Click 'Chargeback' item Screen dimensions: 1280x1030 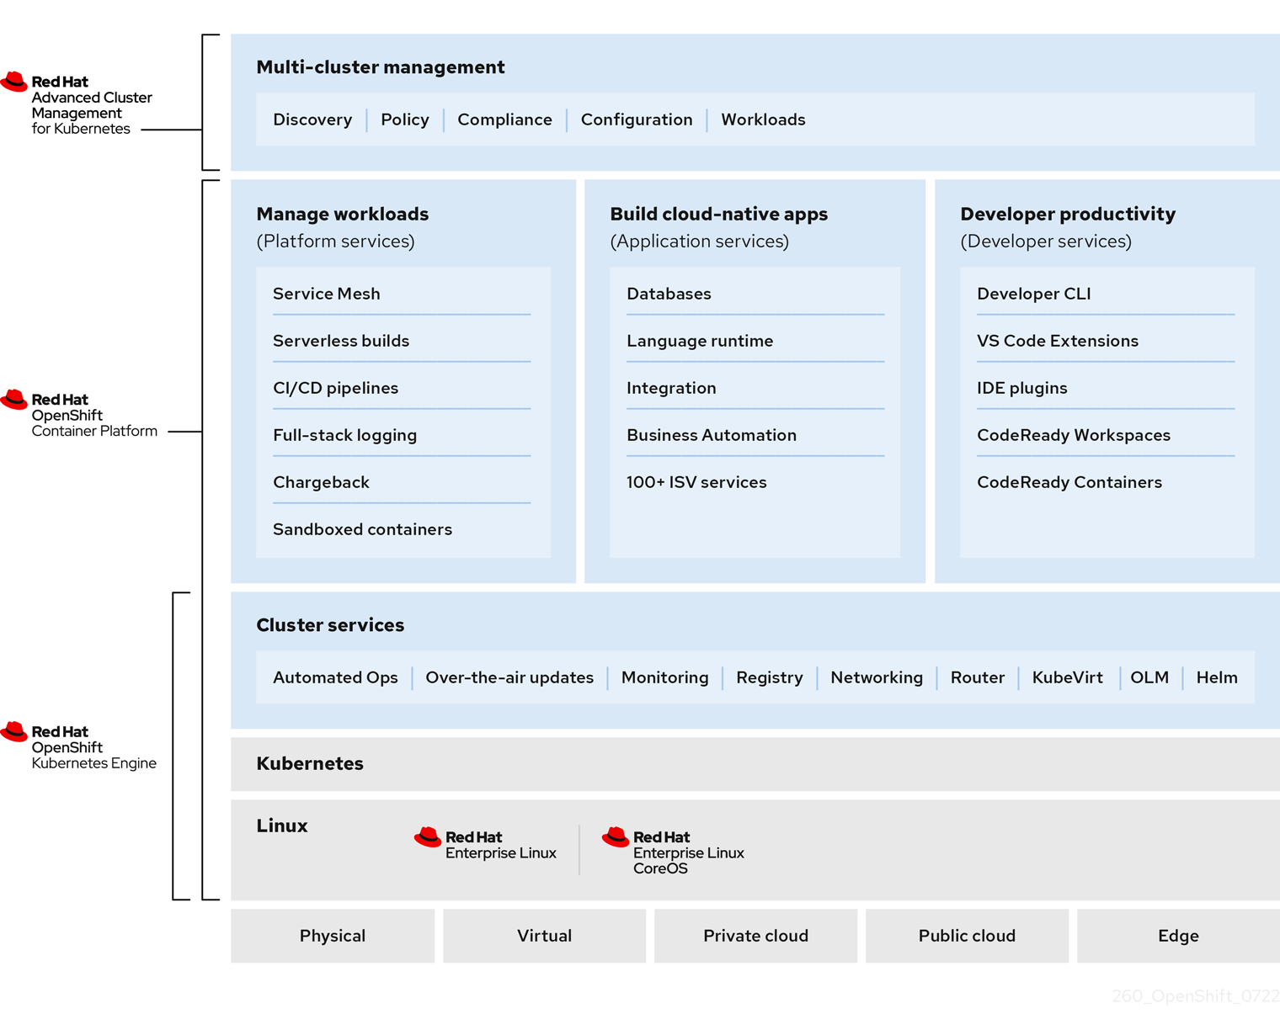322,482
